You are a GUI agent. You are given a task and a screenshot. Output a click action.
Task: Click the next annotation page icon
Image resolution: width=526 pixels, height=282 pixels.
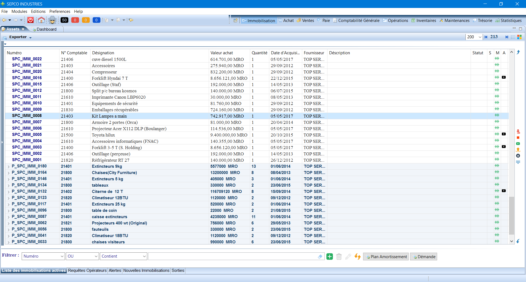[107, 20]
